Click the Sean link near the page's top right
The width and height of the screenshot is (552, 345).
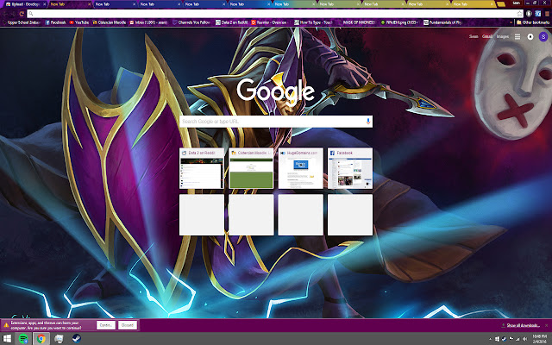click(474, 36)
